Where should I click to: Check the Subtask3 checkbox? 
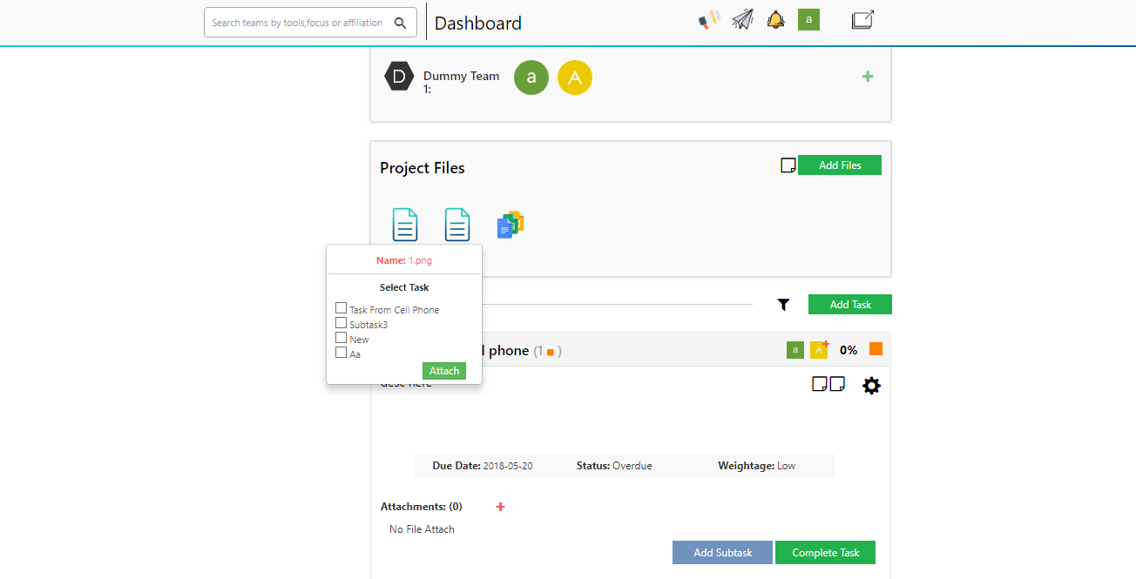coord(341,323)
